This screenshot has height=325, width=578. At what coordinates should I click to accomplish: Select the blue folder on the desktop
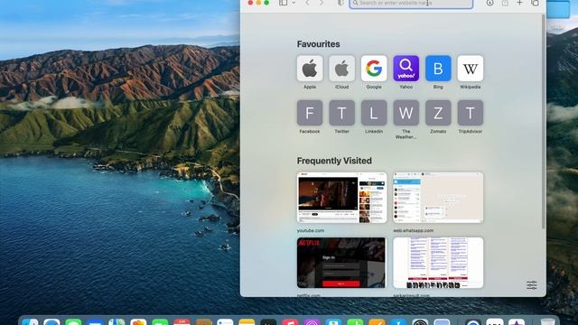tap(558, 9)
